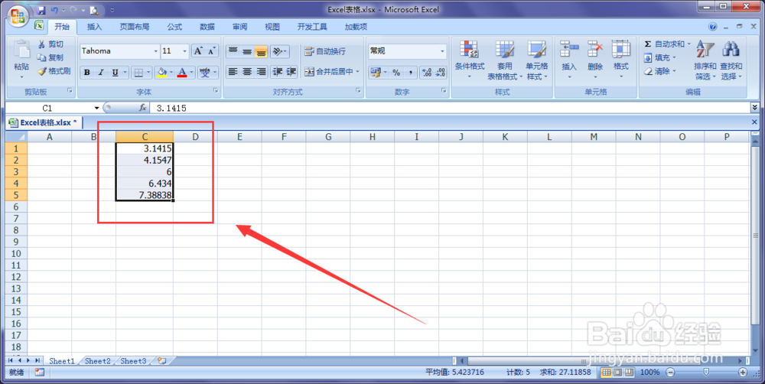Insert cells with 插入
The height and width of the screenshot is (384, 765).
click(569, 60)
